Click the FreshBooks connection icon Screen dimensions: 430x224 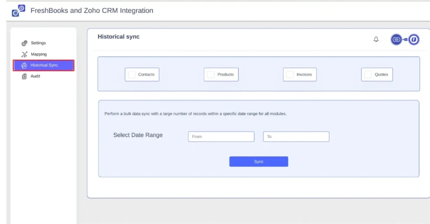point(414,40)
